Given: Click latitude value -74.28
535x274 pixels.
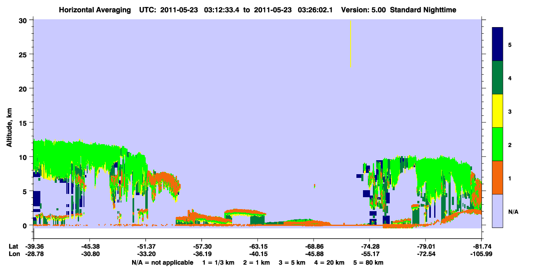Looking at the screenshot, I should [x=370, y=246].
